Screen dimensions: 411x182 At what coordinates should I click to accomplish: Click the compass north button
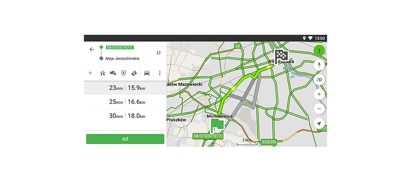319,65
